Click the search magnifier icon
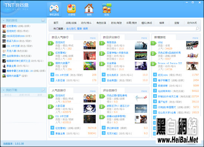Viewport: 204px width, 147px height. tap(197, 28)
